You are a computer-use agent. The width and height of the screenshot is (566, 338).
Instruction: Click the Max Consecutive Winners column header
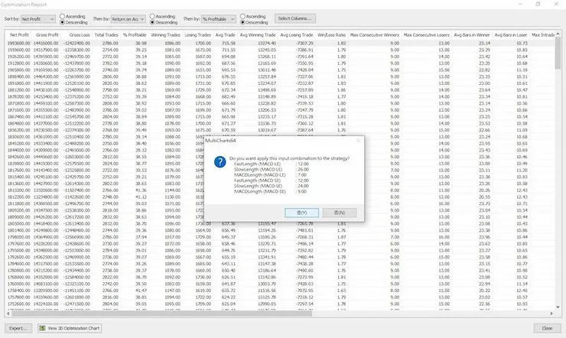tap(374, 35)
